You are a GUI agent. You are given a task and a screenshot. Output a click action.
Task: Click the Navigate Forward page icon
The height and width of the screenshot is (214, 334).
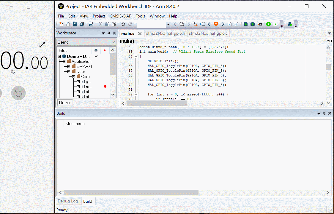point(237,24)
